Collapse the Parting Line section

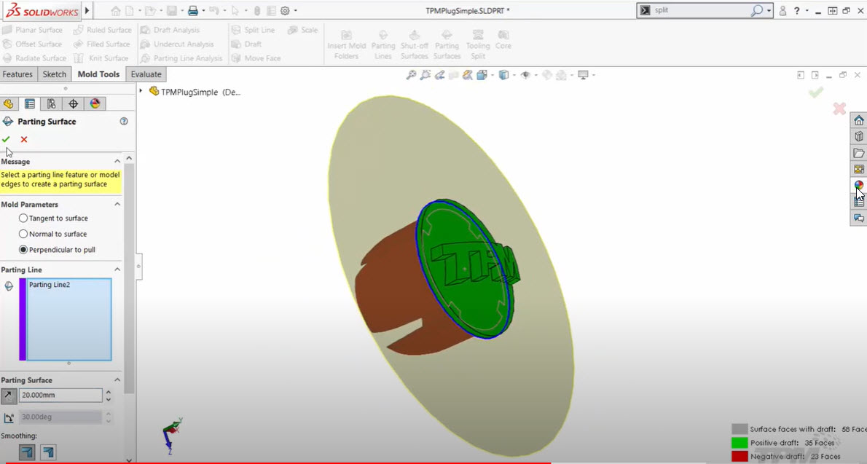pos(117,269)
